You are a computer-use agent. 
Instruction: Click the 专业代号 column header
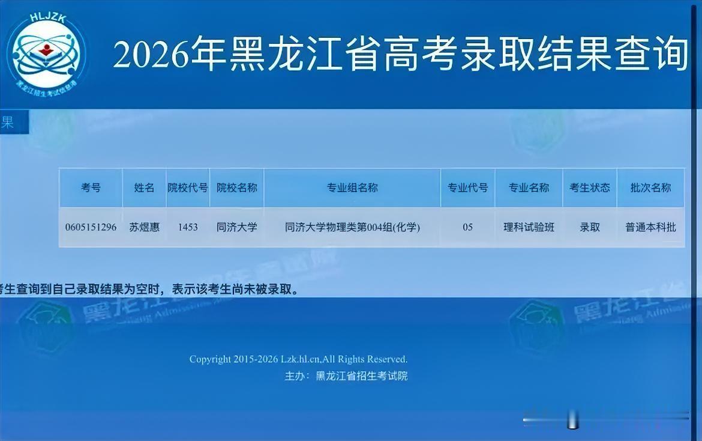468,188
